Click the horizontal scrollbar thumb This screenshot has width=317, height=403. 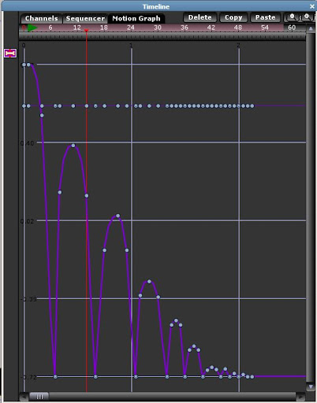[39, 397]
